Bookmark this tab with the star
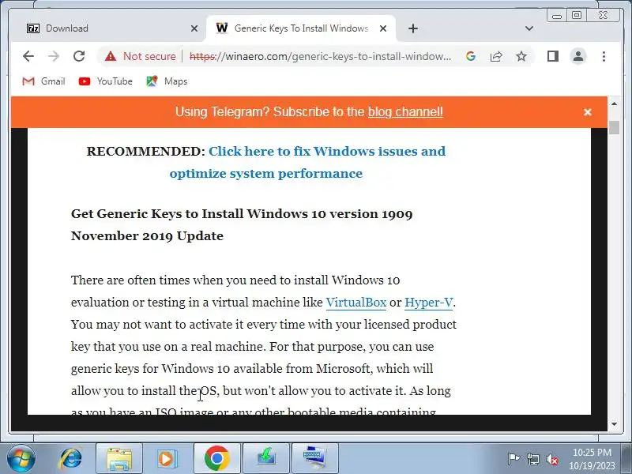Image resolution: width=632 pixels, height=474 pixels. click(x=521, y=56)
